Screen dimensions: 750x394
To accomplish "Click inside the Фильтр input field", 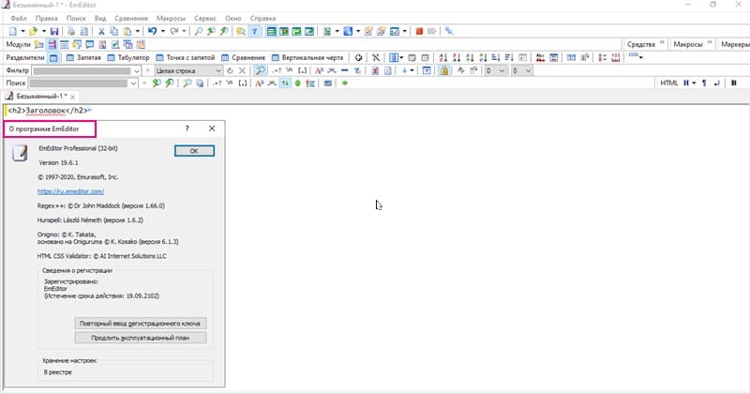I will coord(82,71).
